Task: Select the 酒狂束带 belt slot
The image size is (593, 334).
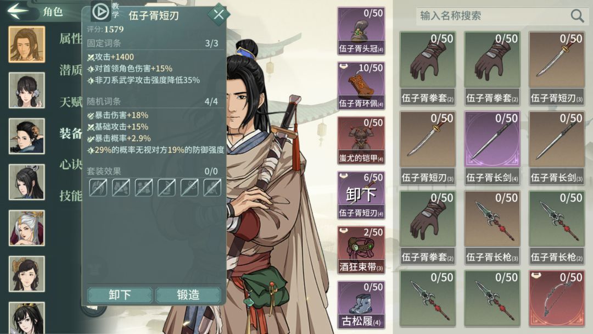Action: 361,250
